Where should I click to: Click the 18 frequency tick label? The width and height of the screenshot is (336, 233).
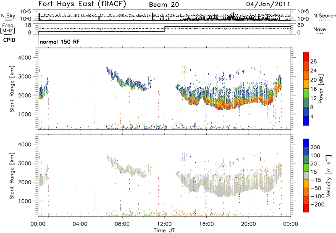click(28, 25)
